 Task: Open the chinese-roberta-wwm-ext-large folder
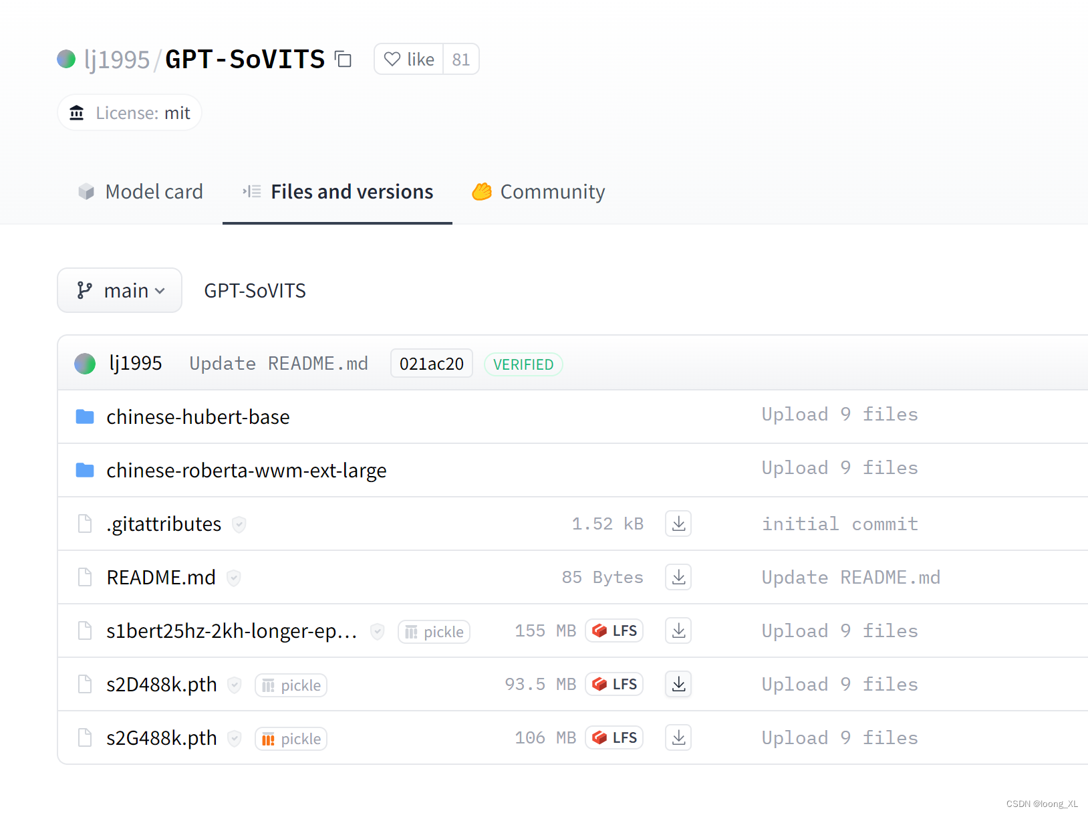247,470
